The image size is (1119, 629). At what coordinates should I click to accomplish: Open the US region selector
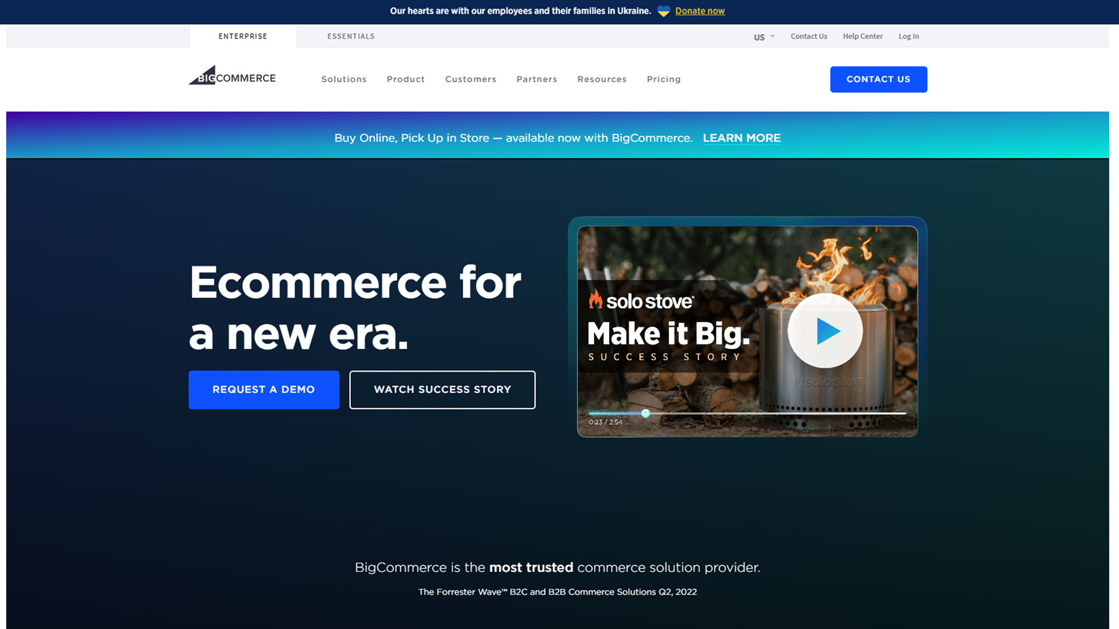[763, 37]
